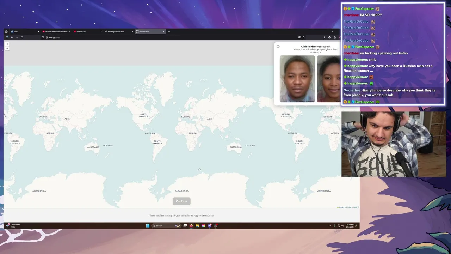
Task: Click the central ASIA label on map
Action: coord(209,119)
